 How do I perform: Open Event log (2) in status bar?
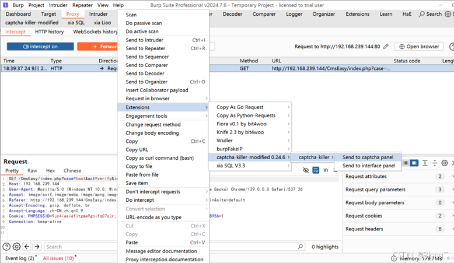tap(19, 258)
